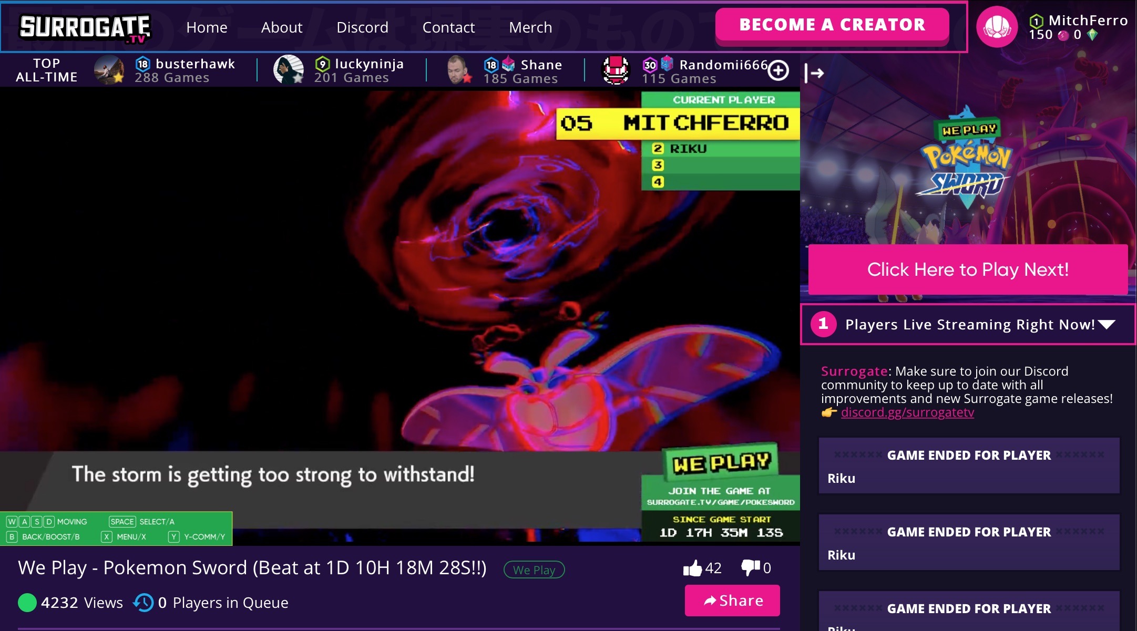Click Randomii666's pixel avatar
This screenshot has width=1137, height=631.
616,70
